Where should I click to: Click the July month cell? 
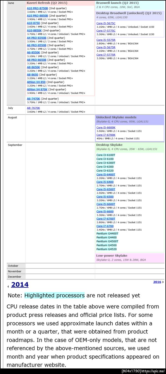pos(16,110)
